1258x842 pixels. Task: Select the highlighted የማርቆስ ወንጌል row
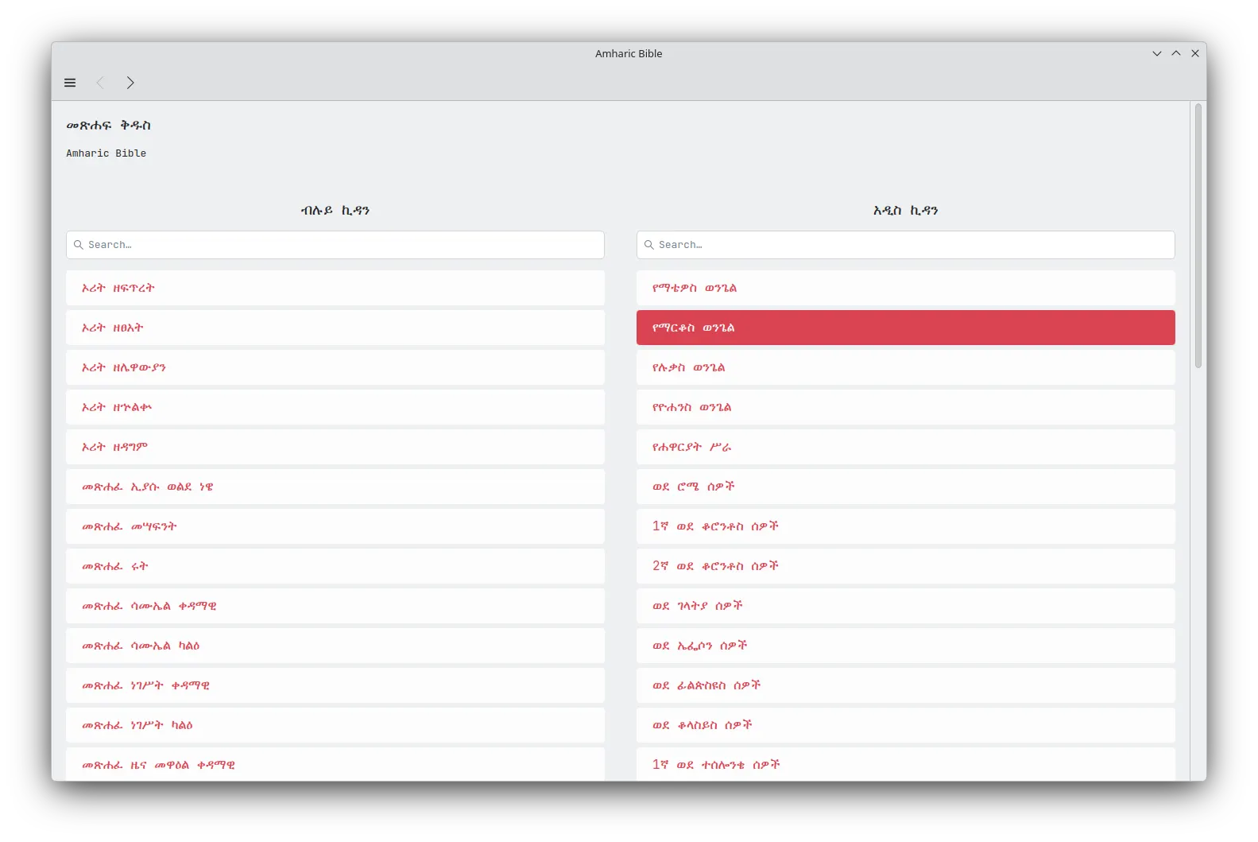point(906,328)
